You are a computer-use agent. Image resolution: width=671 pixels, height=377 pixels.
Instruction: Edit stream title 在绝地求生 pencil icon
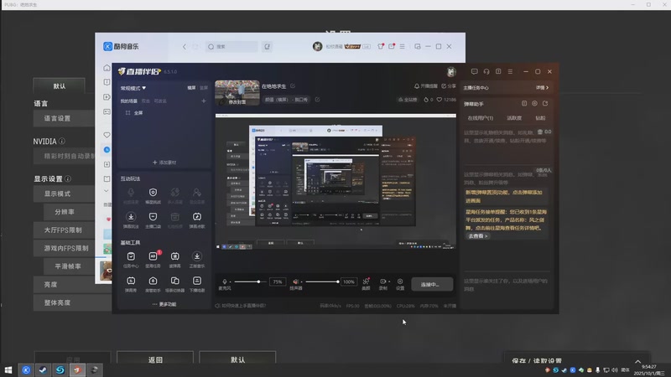pos(293,86)
